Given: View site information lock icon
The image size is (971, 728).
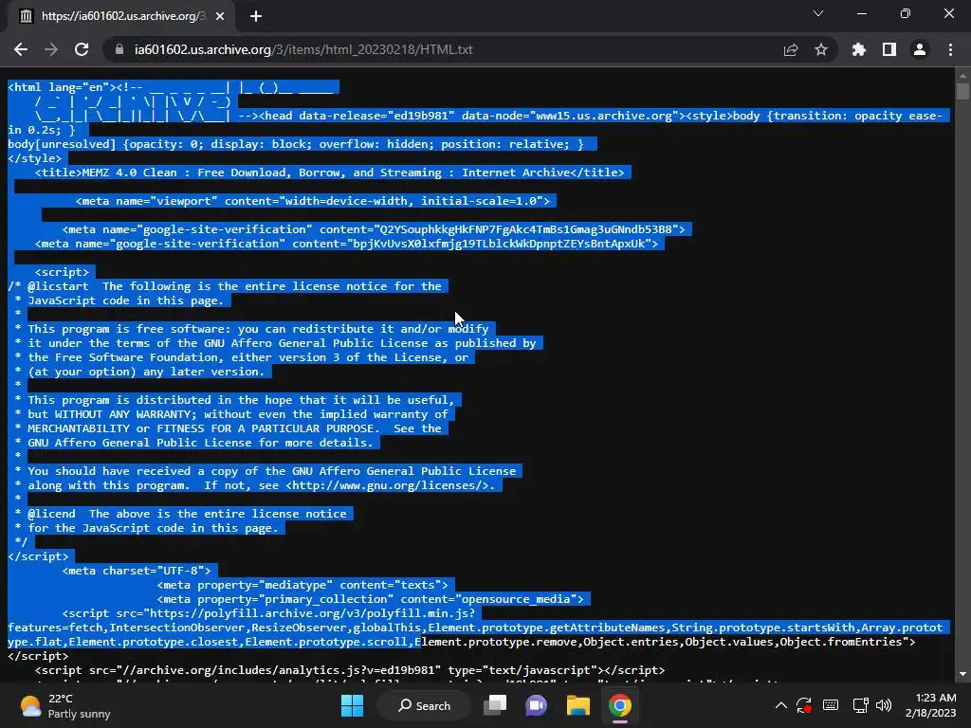Looking at the screenshot, I should pos(119,49).
